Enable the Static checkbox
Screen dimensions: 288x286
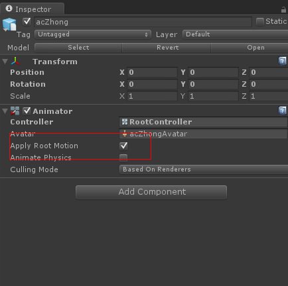click(x=260, y=22)
